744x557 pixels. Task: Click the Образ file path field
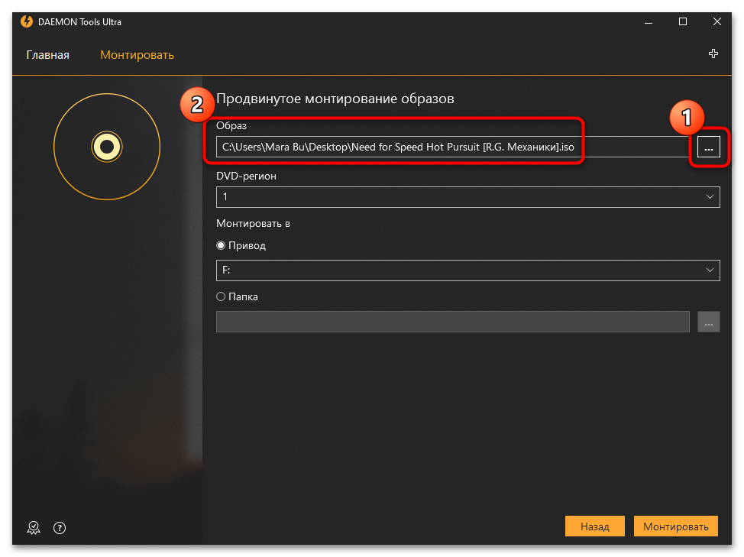click(x=453, y=147)
